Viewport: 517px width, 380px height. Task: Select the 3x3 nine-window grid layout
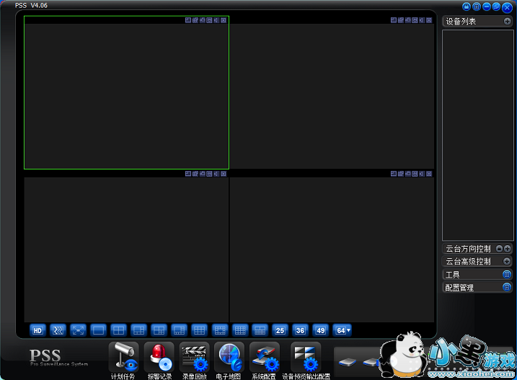click(199, 330)
